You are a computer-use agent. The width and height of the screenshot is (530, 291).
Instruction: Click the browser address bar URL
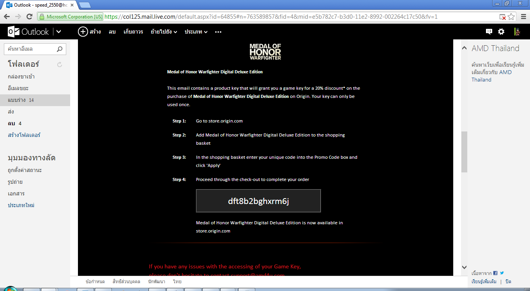[271, 17]
